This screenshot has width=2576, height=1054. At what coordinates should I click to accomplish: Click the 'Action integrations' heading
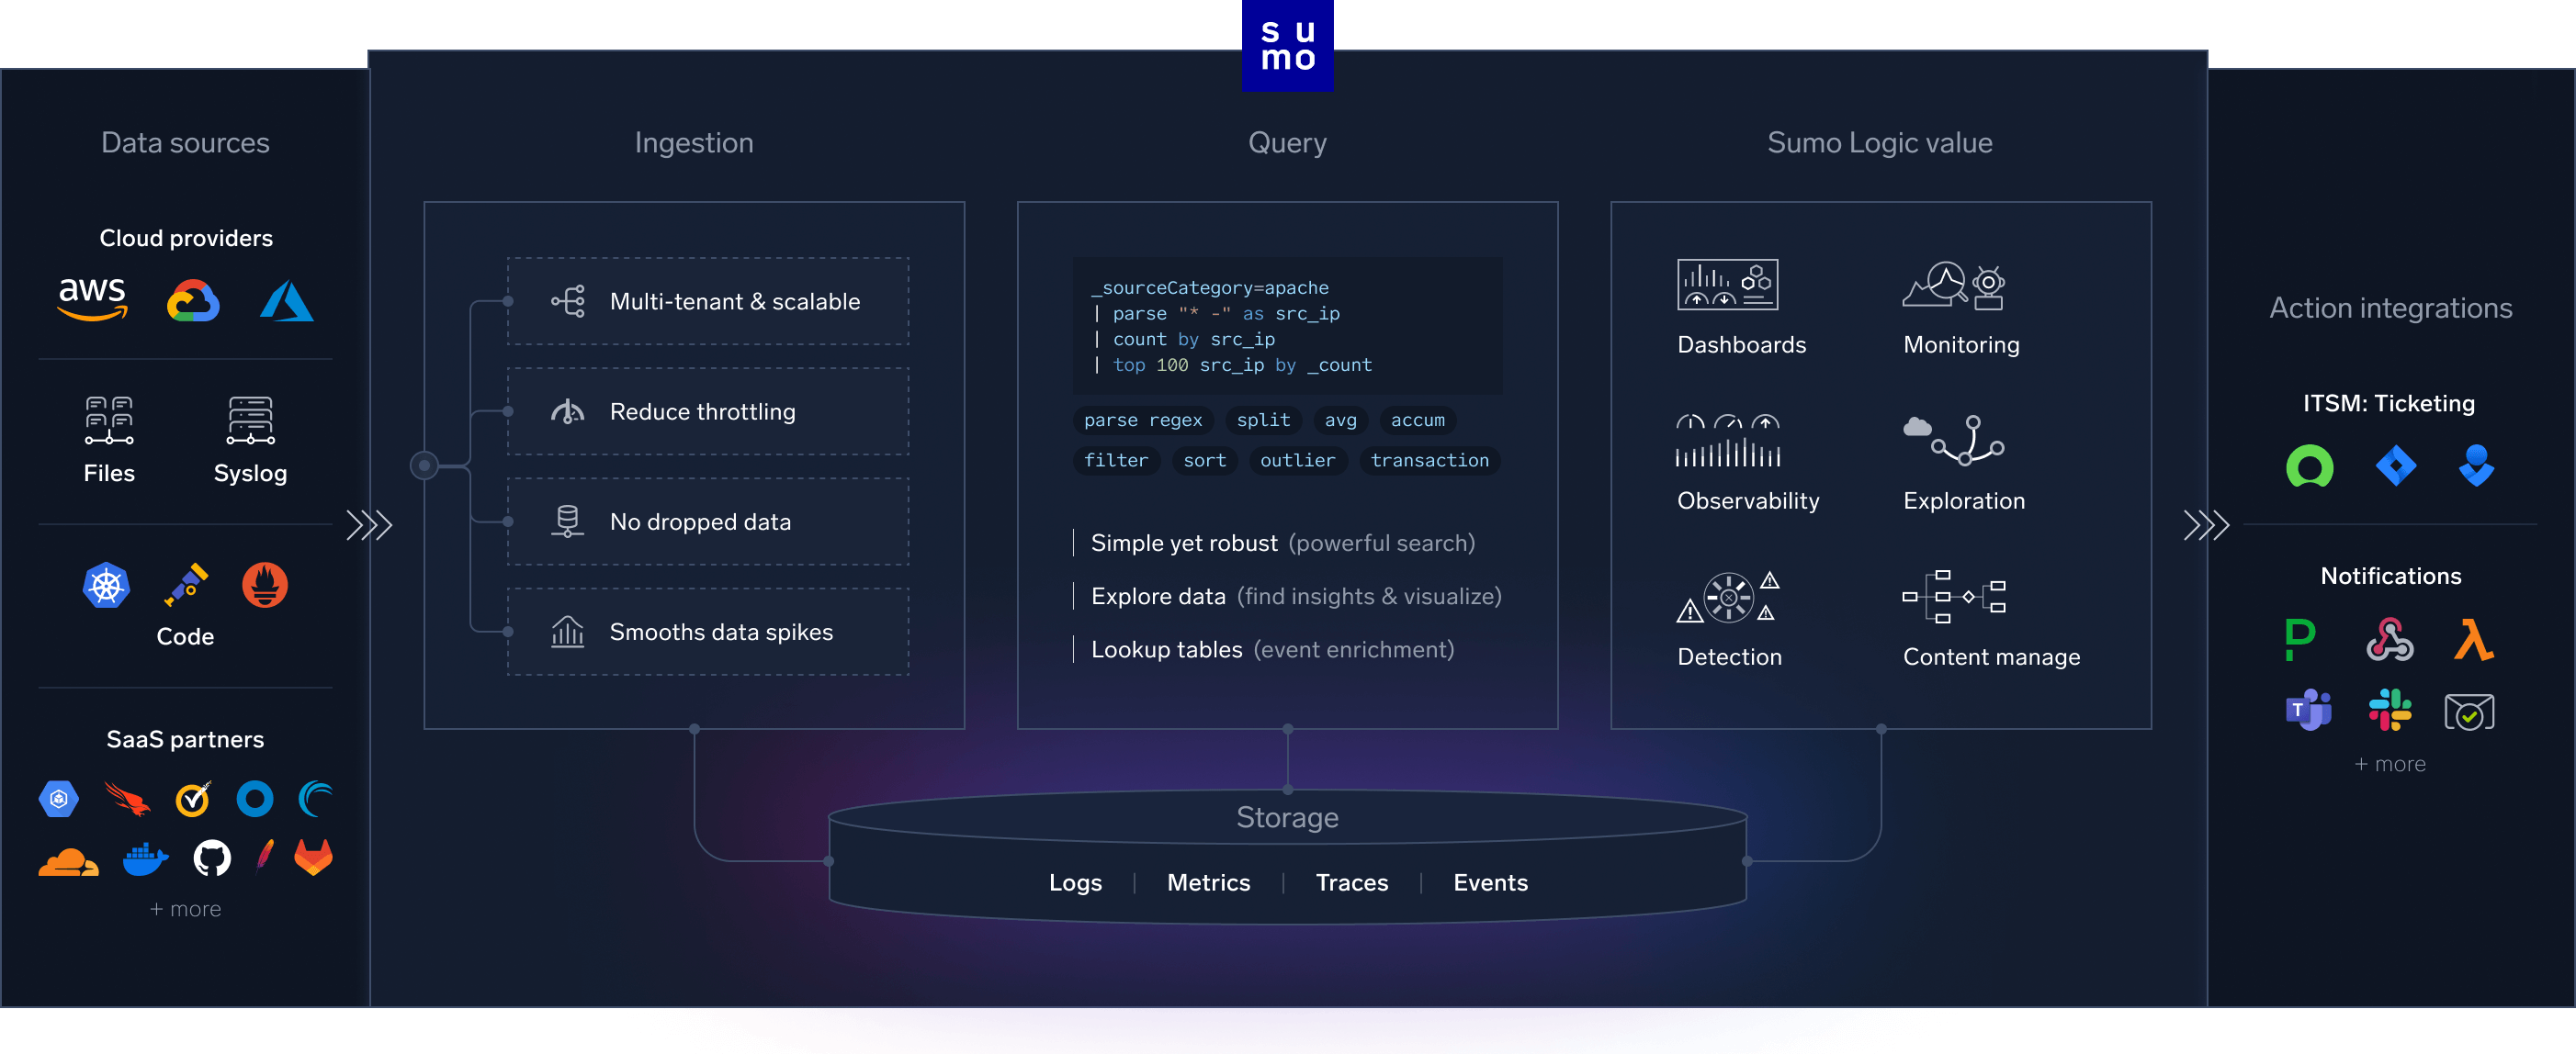pos(2390,308)
